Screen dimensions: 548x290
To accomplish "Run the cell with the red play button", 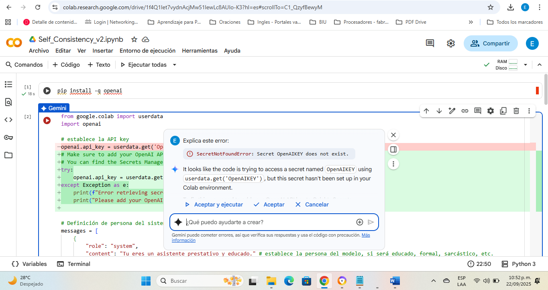I will pyautogui.click(x=47, y=120).
